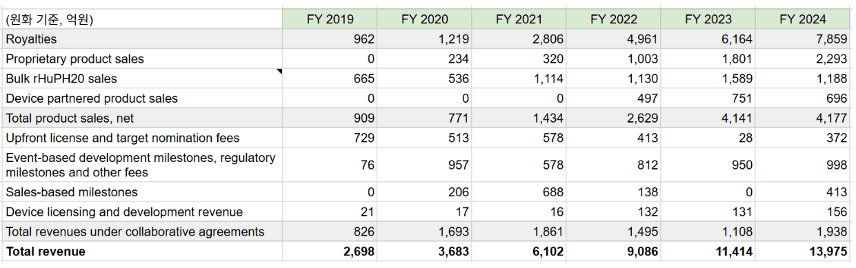The width and height of the screenshot is (856, 268).
Task: Click Bulk rHuPH20 sales FY 2019 value 665
Action: [x=330, y=79]
